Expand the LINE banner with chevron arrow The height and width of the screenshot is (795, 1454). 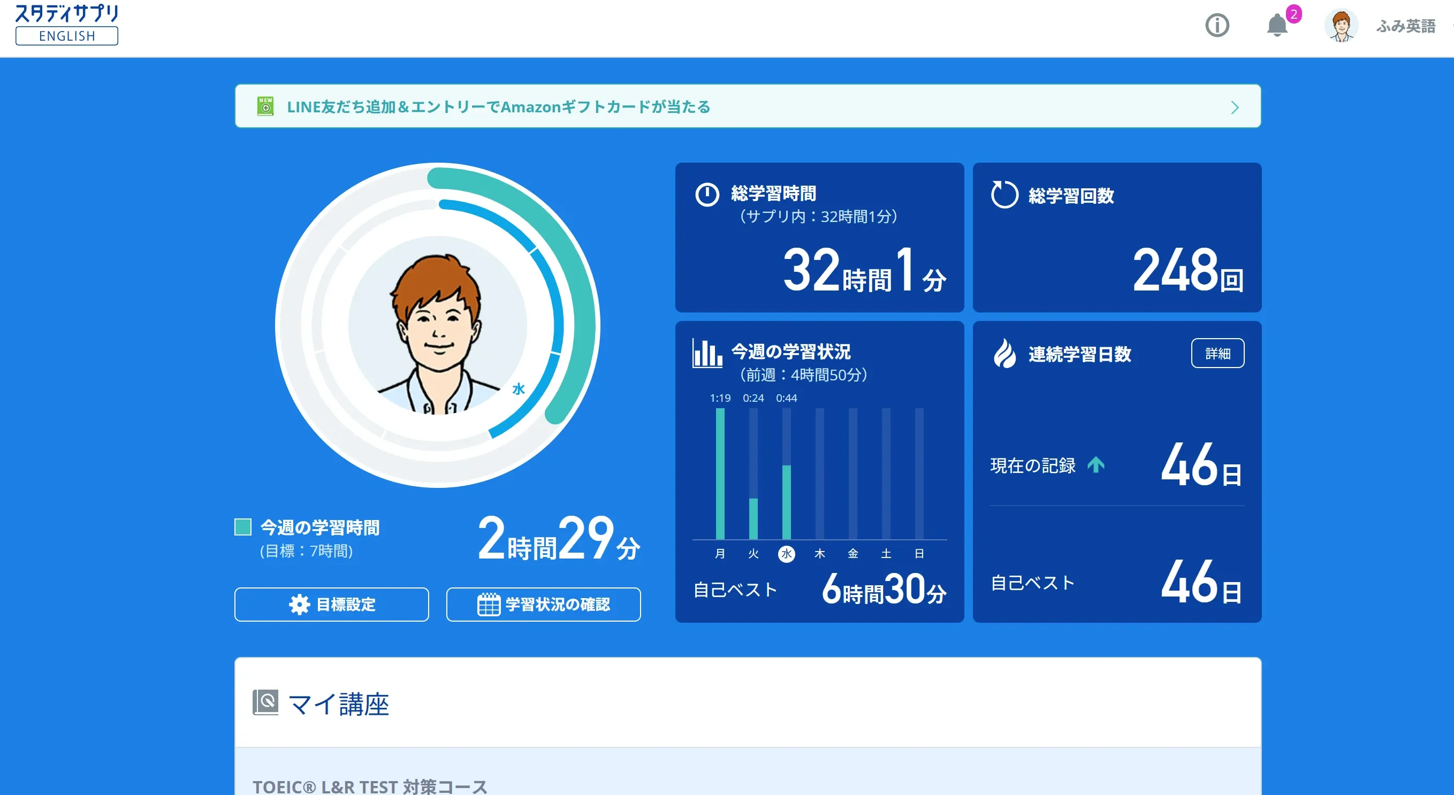click(1235, 107)
